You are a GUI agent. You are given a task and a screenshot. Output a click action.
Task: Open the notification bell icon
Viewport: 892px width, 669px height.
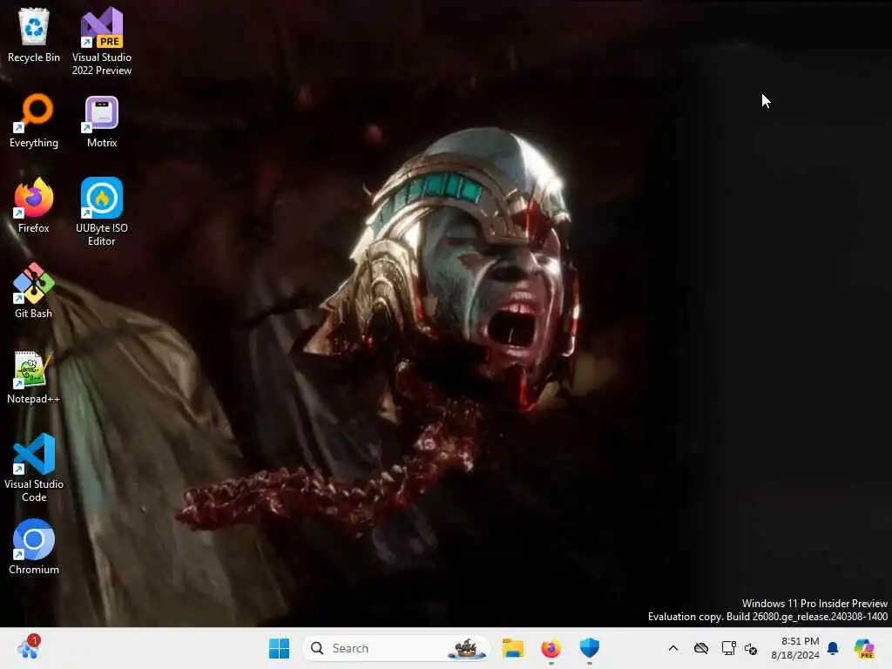[x=833, y=648]
